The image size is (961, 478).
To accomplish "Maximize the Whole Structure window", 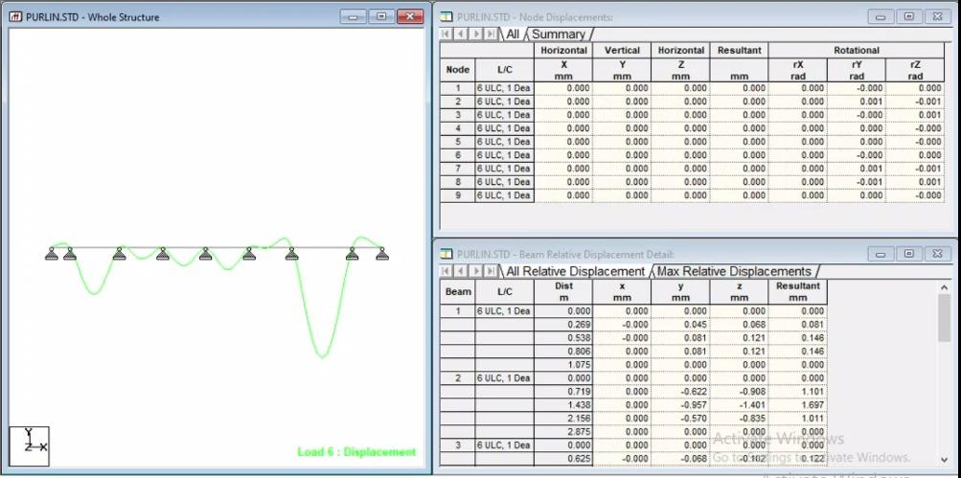I will pyautogui.click(x=381, y=16).
